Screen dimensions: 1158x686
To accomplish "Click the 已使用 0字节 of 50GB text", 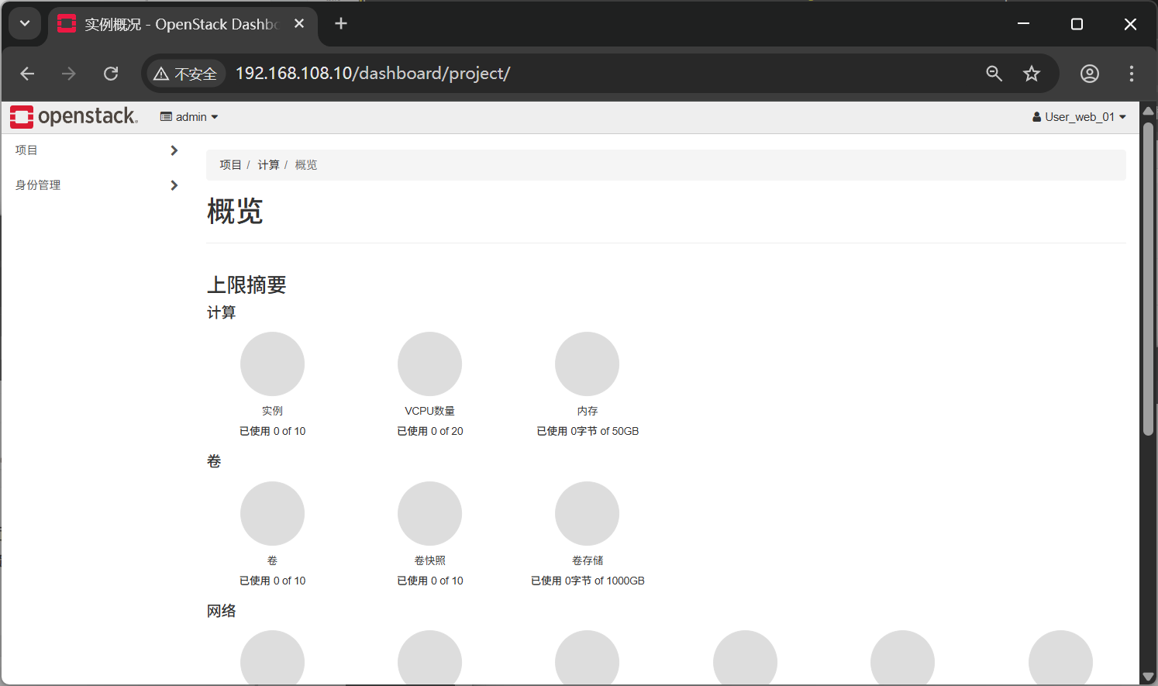I will (x=588, y=431).
